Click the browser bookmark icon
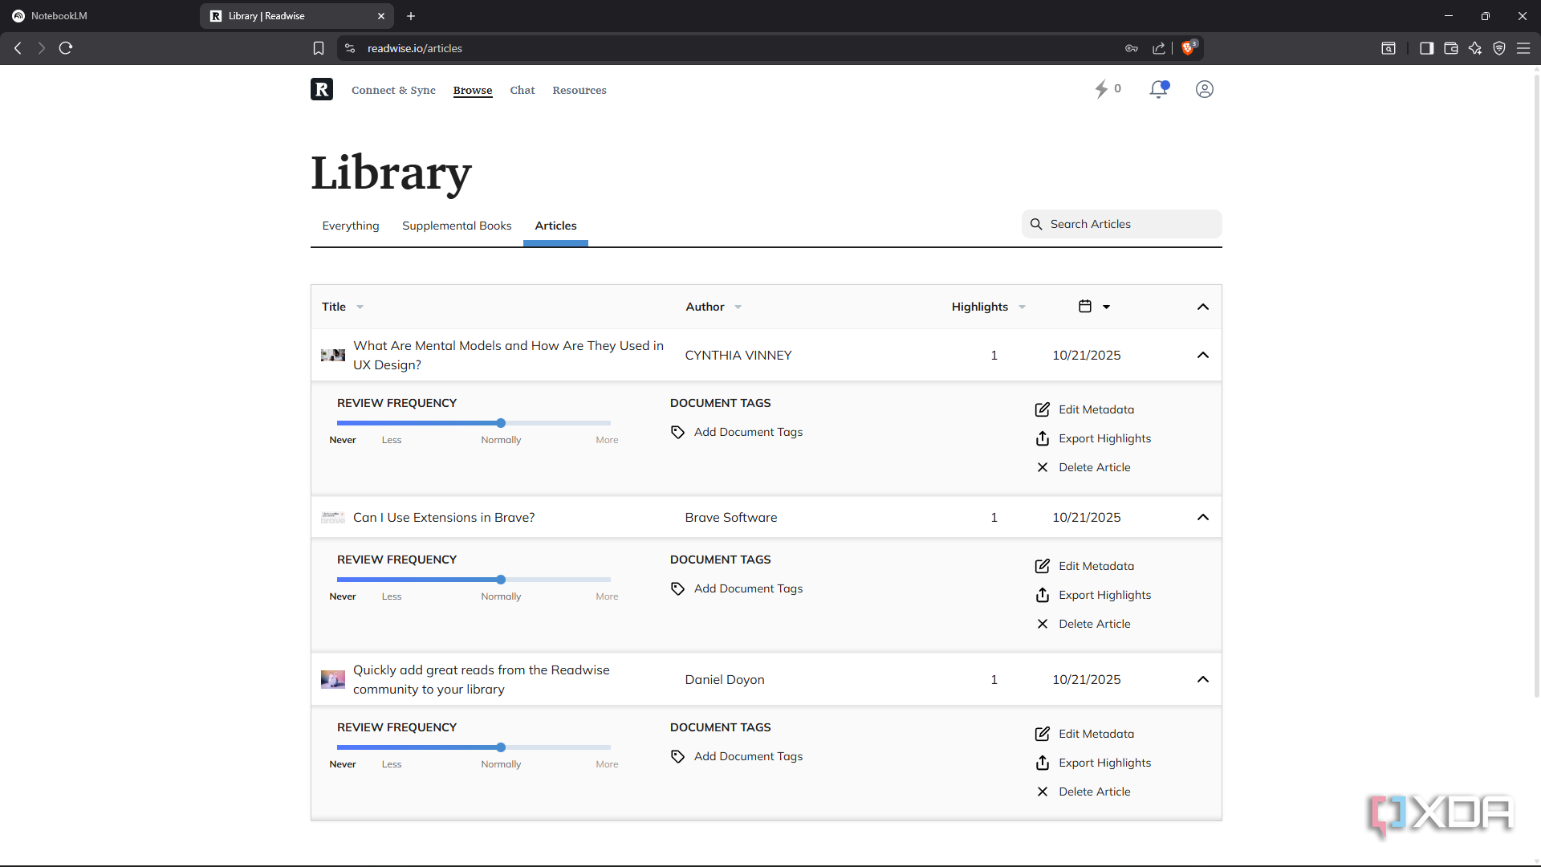Viewport: 1541px width, 867px height. click(x=319, y=48)
